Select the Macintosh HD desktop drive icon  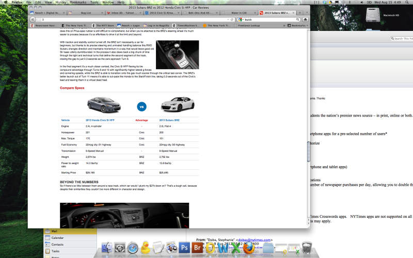pos(373,15)
